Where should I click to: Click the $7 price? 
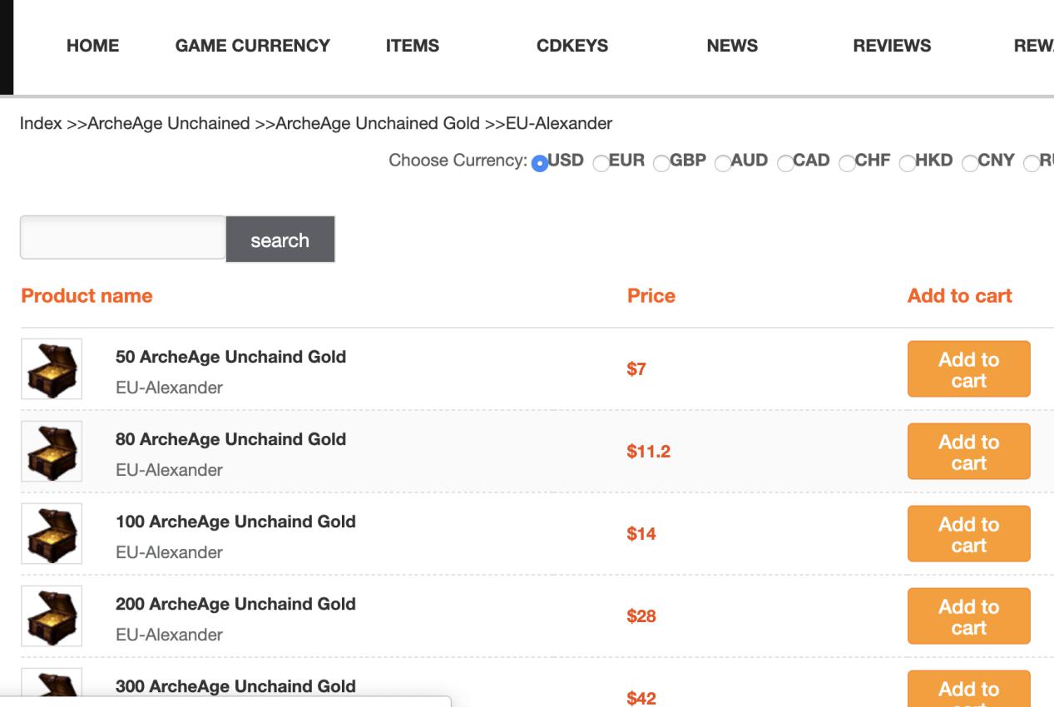tap(636, 369)
